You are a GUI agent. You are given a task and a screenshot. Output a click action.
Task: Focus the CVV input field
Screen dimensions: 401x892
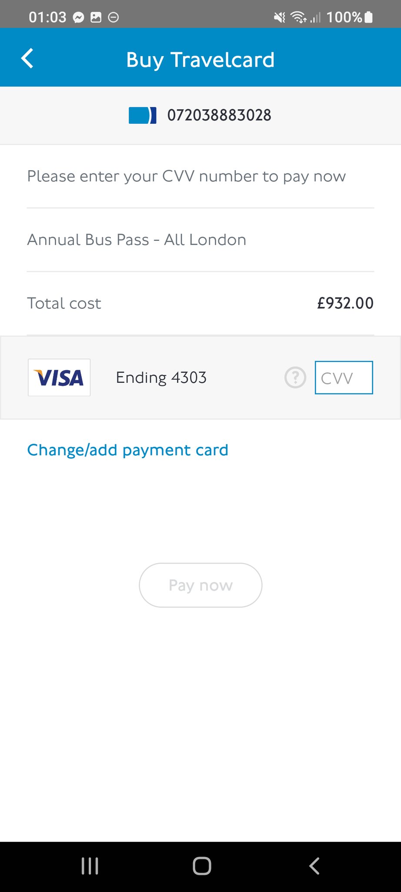click(344, 378)
